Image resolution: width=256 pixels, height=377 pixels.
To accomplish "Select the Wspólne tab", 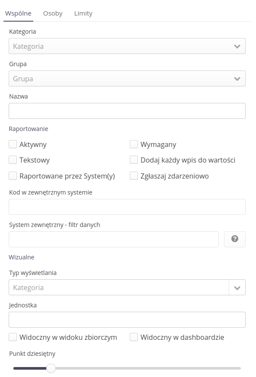I will tap(18, 13).
